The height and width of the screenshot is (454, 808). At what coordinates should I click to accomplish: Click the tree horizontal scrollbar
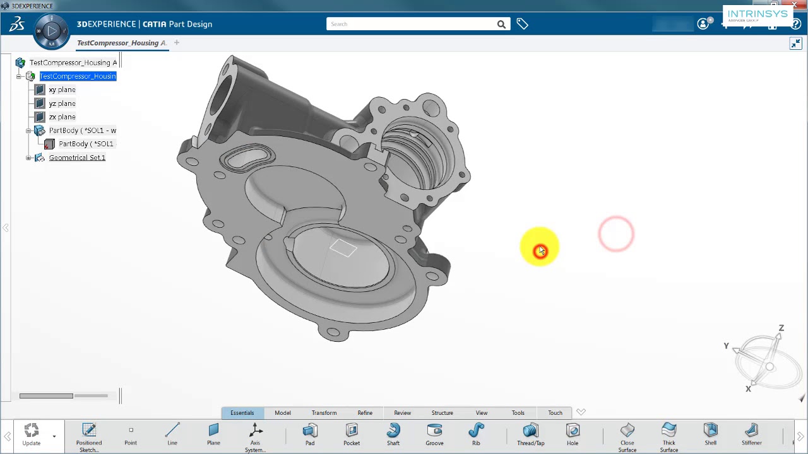(46, 396)
